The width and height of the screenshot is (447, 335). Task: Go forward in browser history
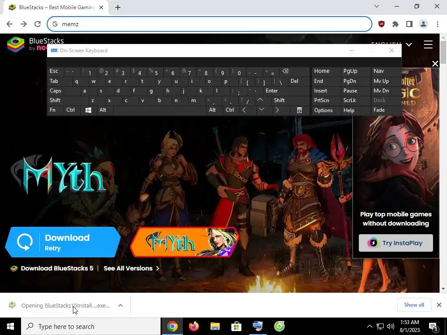tap(24, 24)
